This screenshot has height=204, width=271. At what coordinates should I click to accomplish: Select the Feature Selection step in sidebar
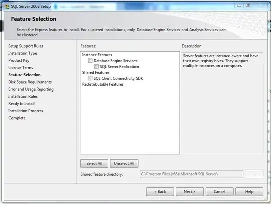pos(24,75)
